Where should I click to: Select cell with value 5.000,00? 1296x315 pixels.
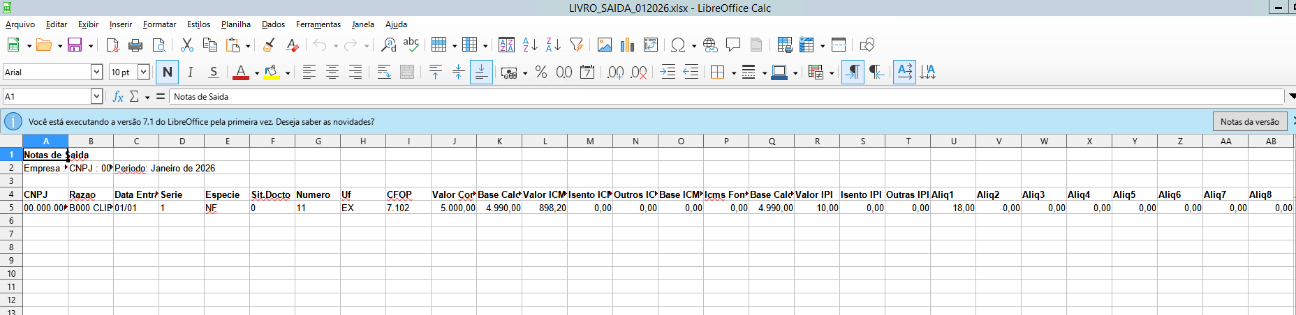pyautogui.click(x=454, y=208)
